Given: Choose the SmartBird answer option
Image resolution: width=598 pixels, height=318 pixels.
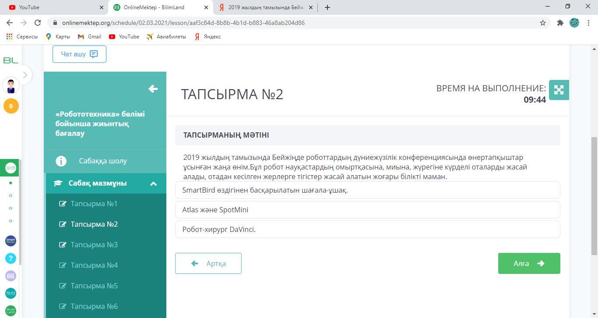Looking at the screenshot, I should 367,190.
